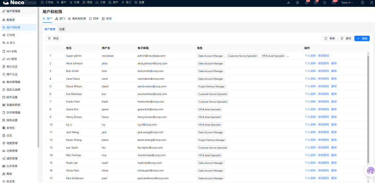Viewport: 375px width, 183px height.
Task: Click the blue 添加 button
Action: 362,38
